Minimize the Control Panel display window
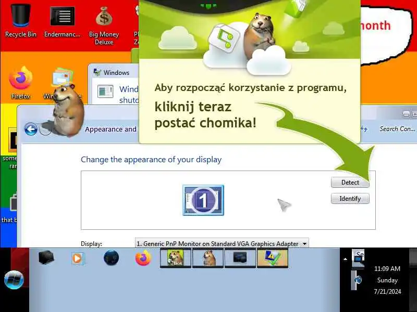 click(x=406, y=114)
